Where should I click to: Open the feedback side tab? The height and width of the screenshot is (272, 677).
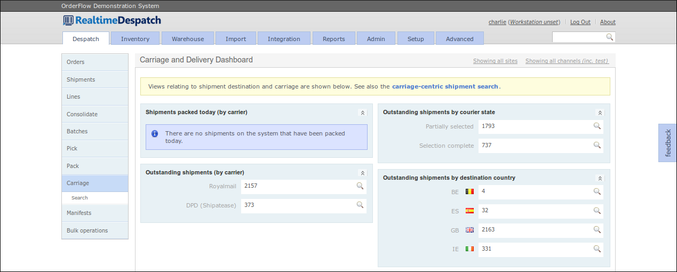click(667, 143)
